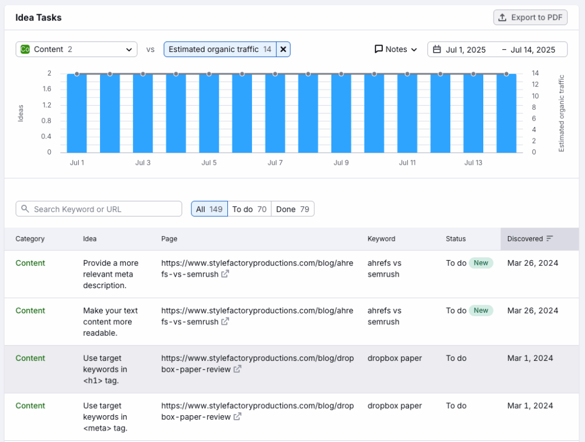The width and height of the screenshot is (585, 442).
Task: Click external link icon in meta tag row
Action: [x=237, y=416]
